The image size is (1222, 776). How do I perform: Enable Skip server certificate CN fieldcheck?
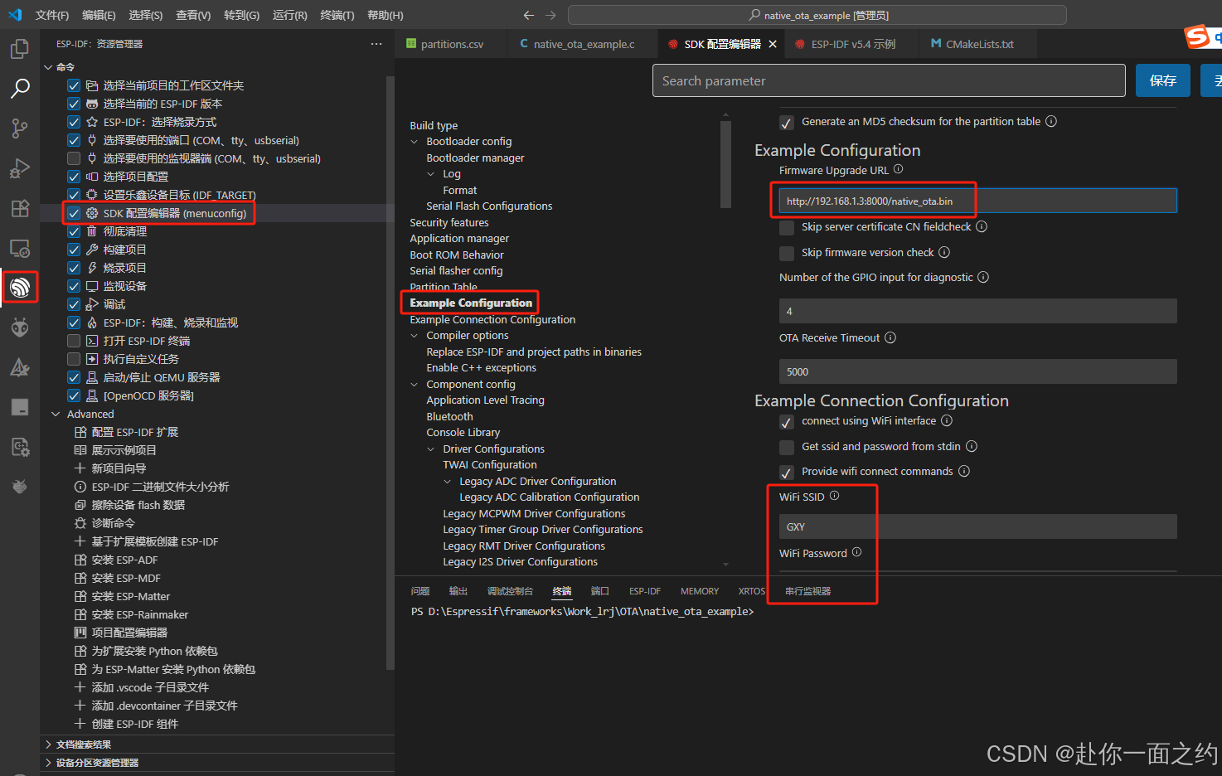787,227
